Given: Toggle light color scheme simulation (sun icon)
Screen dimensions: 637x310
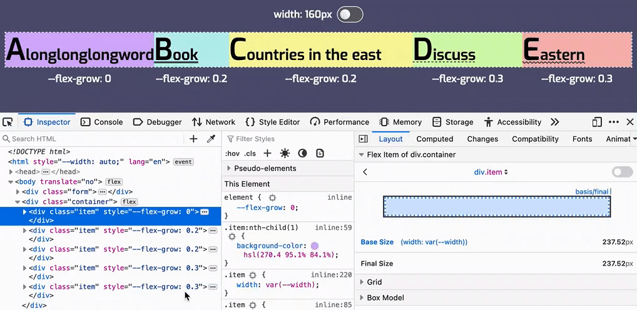Looking at the screenshot, I should [285, 153].
